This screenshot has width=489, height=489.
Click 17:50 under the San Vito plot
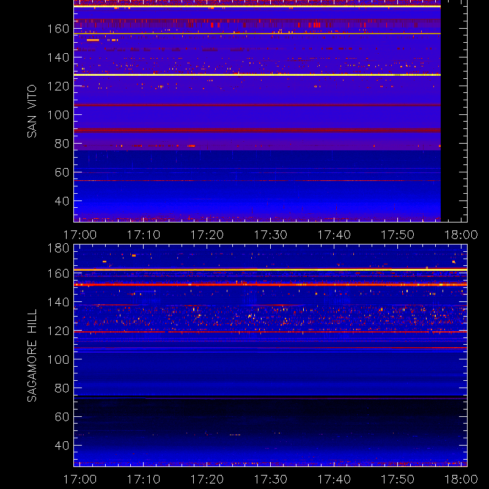tap(398, 235)
